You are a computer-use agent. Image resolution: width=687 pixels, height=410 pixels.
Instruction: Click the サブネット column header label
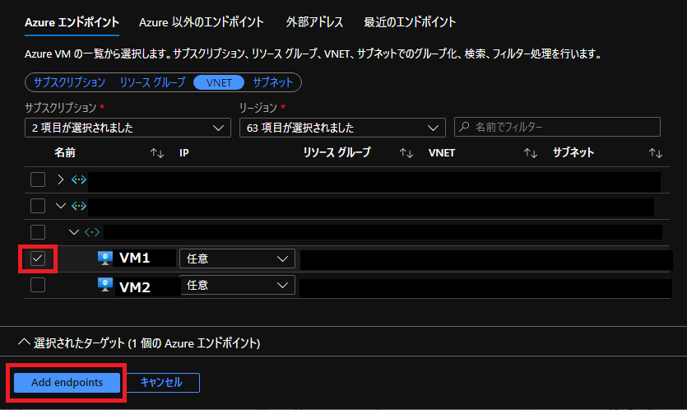pyautogui.click(x=573, y=152)
